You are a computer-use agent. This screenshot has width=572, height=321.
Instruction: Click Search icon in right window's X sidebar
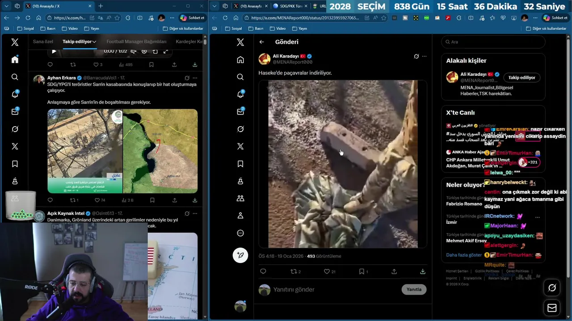pyautogui.click(x=240, y=77)
